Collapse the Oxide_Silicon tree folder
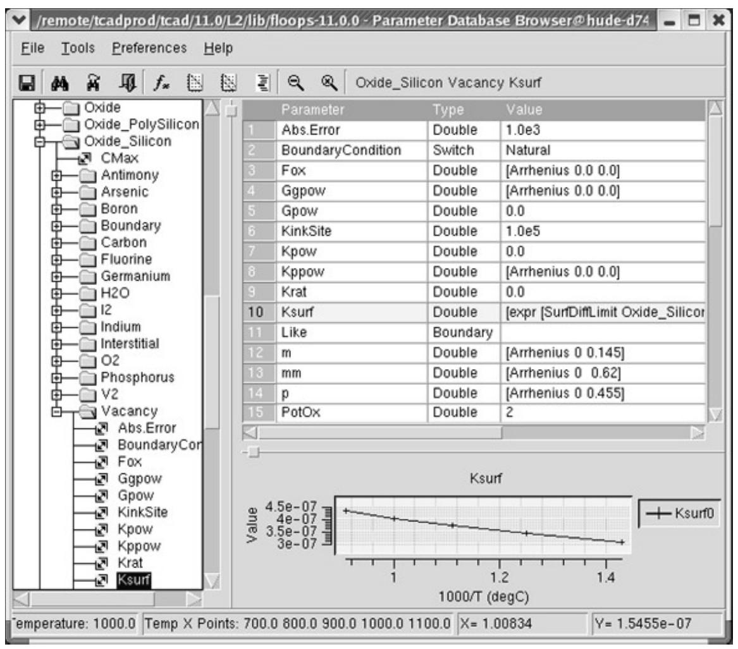 (x=40, y=141)
